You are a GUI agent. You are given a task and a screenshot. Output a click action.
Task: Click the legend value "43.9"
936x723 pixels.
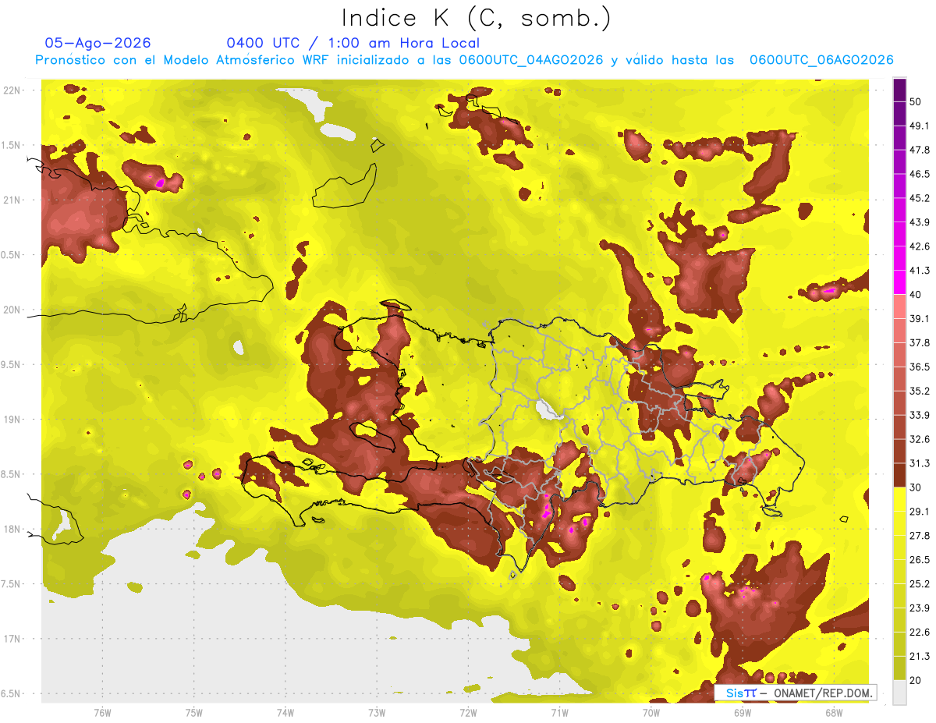click(919, 222)
